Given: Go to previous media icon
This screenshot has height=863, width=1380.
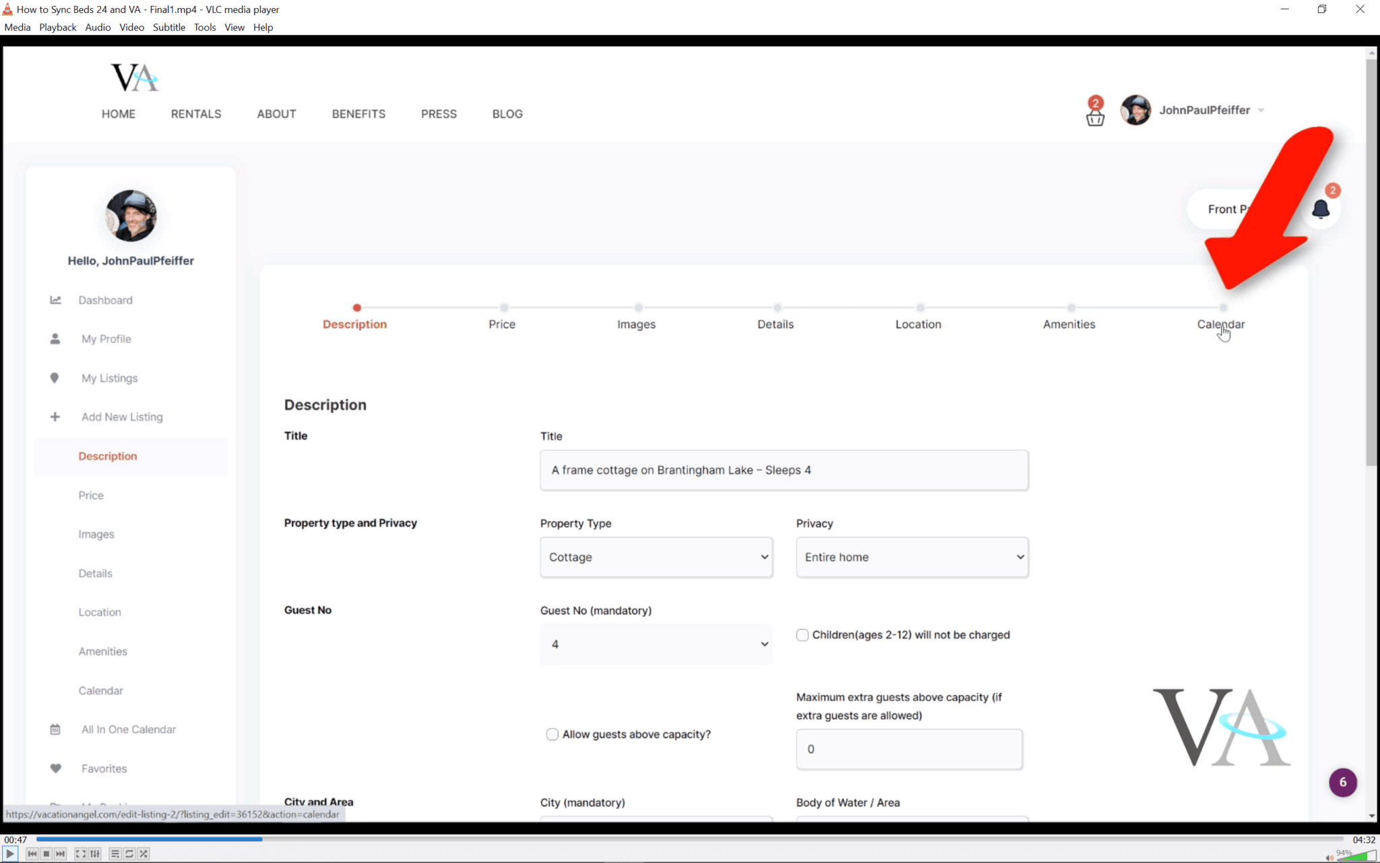Looking at the screenshot, I should 32,854.
